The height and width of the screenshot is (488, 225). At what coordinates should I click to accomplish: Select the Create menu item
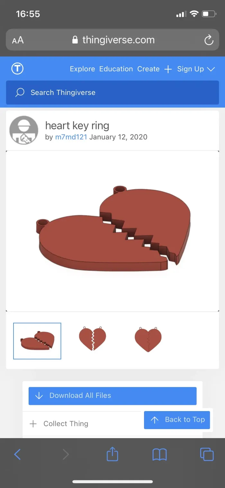(x=148, y=69)
